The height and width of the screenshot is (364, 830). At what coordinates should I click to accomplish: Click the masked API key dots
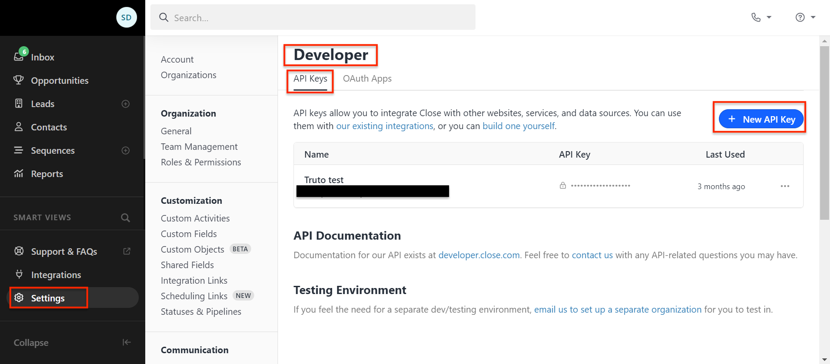click(x=600, y=186)
